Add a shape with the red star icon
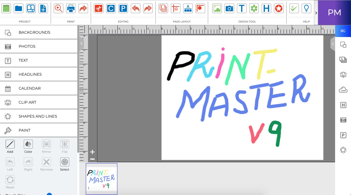351x195 pixels. point(279,8)
